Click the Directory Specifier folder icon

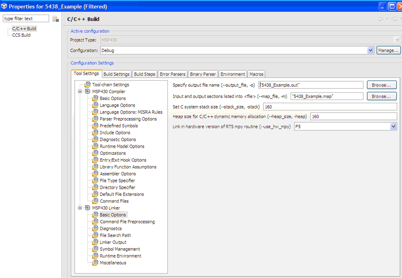(x=96, y=187)
